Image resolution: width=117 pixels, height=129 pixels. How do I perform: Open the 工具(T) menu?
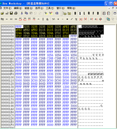pos(50,8)
